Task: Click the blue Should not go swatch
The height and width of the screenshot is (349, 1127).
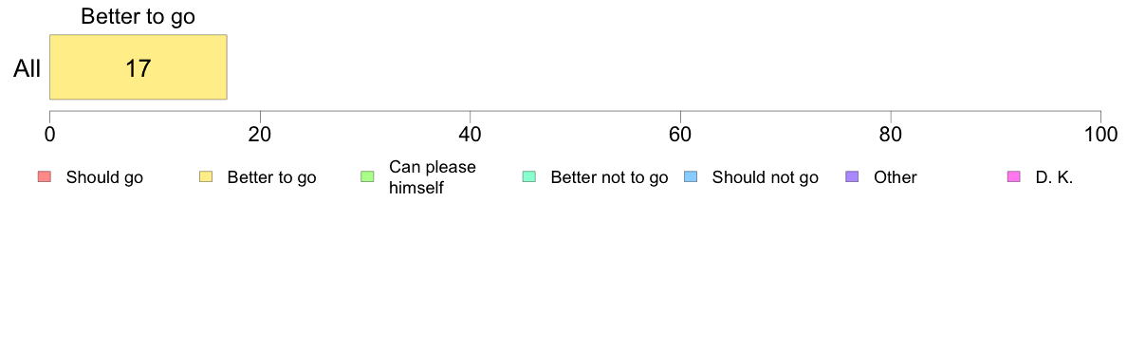Action: point(691,176)
